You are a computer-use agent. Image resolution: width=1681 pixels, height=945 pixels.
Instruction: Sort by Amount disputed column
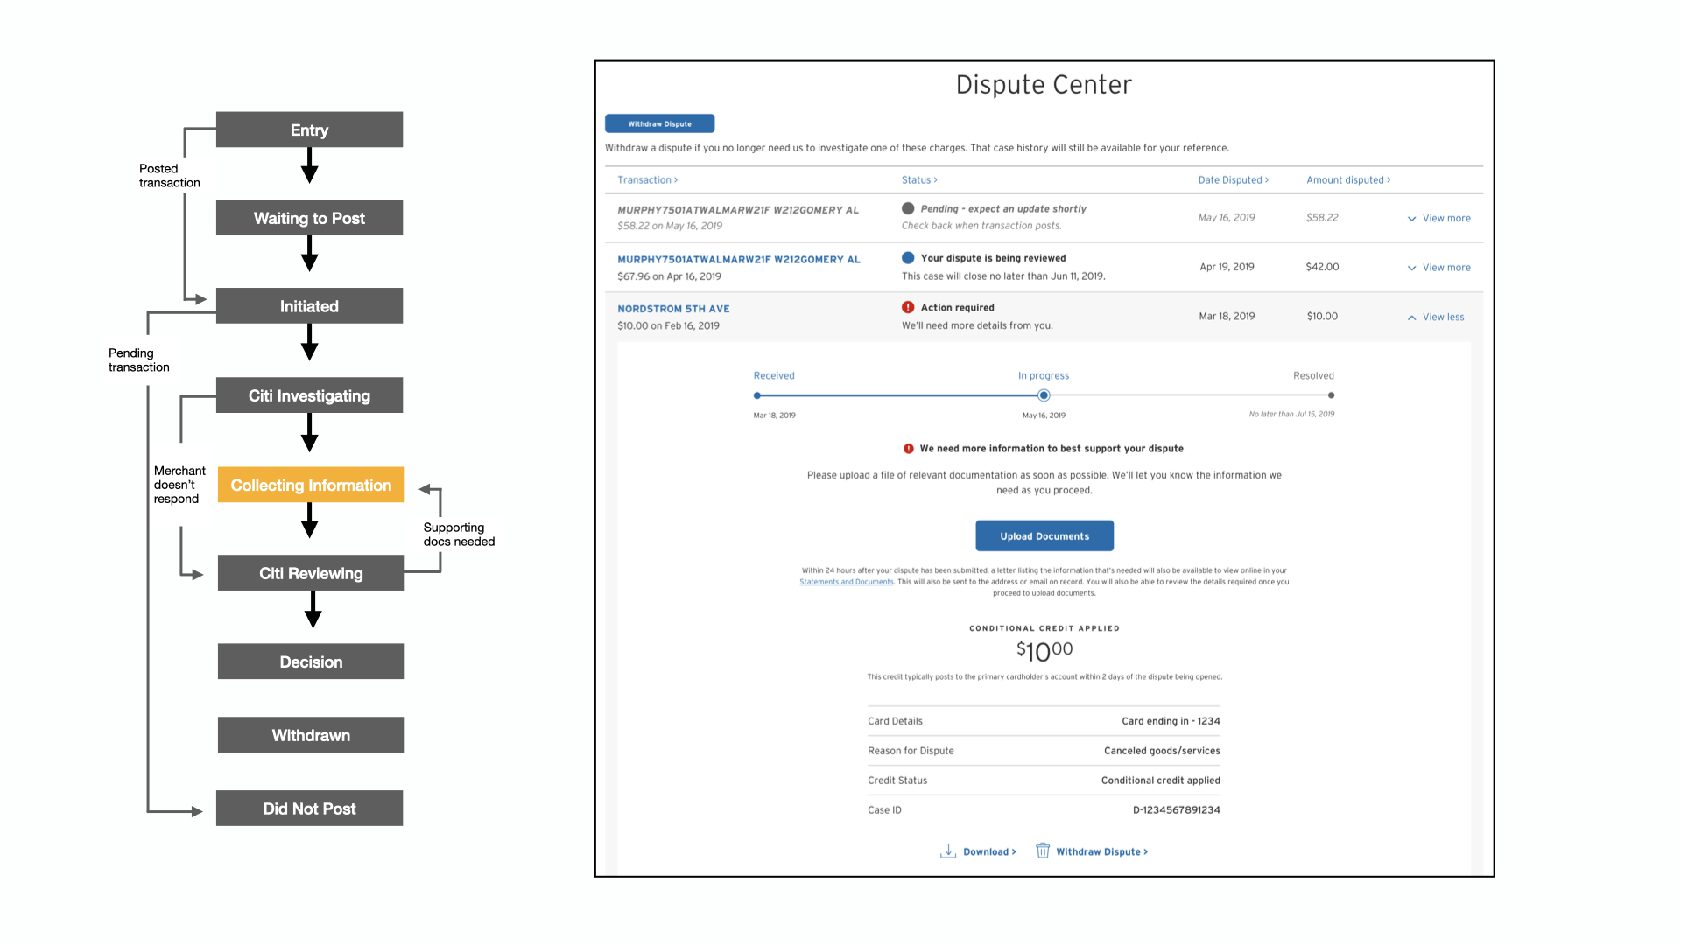click(x=1347, y=180)
